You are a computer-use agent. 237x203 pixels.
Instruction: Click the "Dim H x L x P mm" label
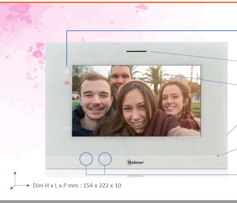click(56, 185)
